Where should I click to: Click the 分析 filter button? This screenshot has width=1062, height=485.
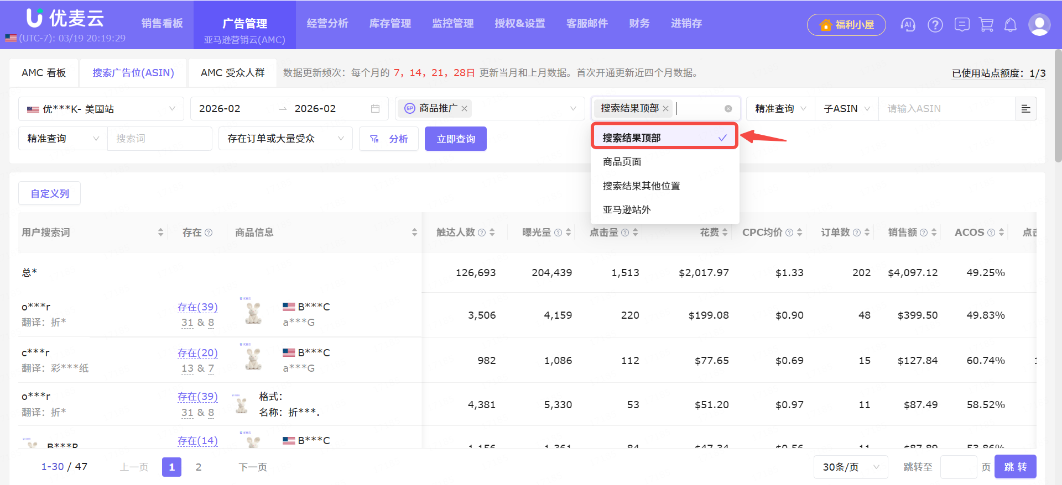pos(389,139)
